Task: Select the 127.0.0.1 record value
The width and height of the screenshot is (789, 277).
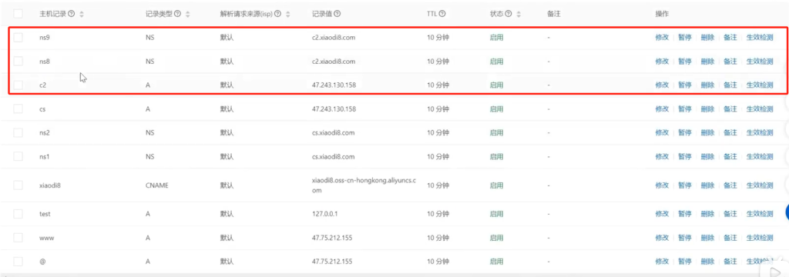Action: pyautogui.click(x=326, y=214)
